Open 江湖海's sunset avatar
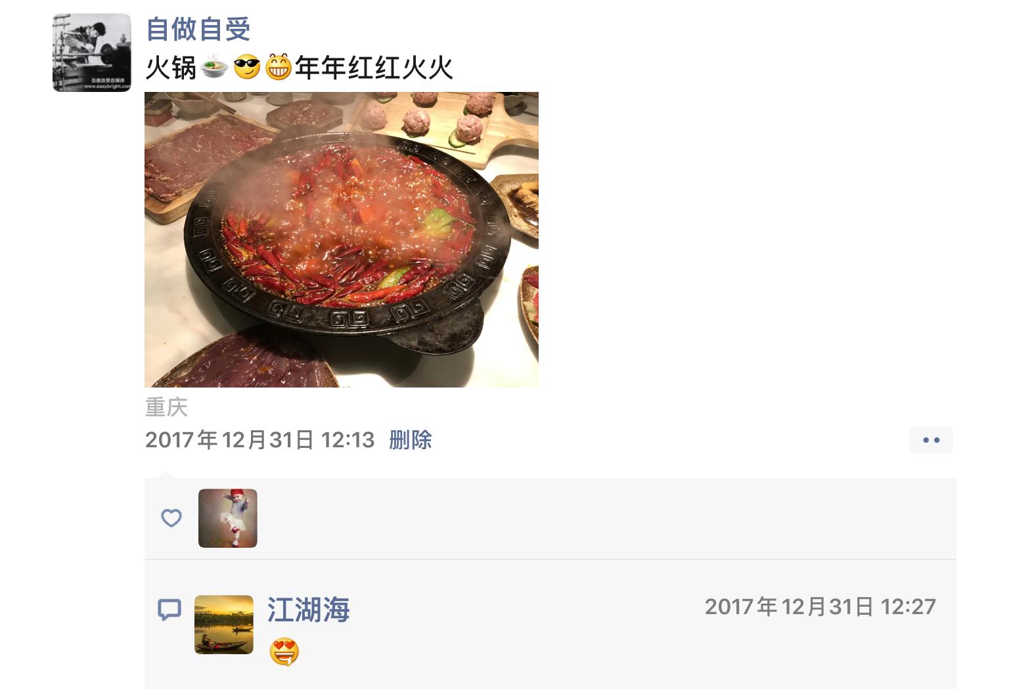Viewport: 1009px width, 689px height. (224, 625)
